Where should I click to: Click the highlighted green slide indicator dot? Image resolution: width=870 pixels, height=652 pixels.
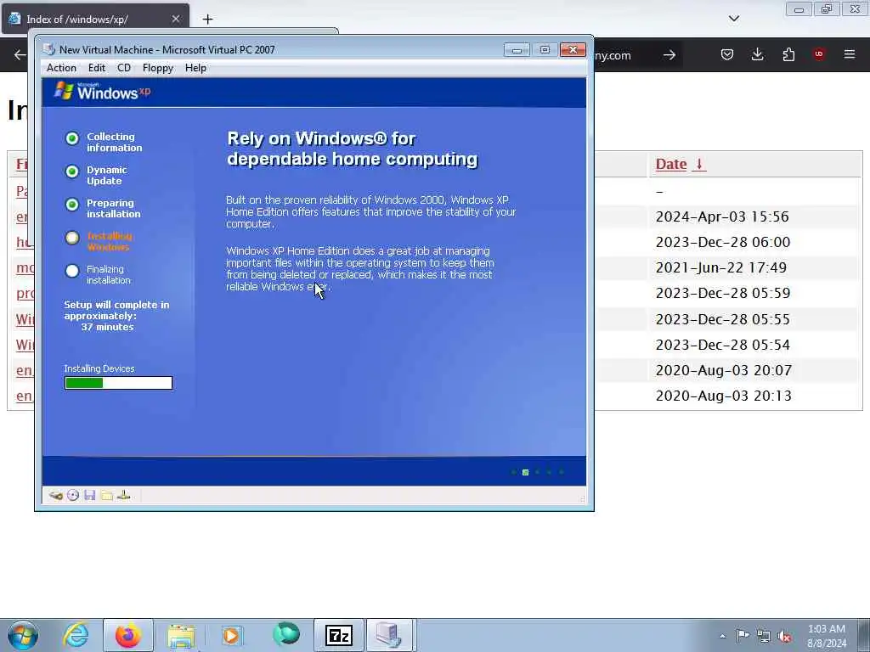click(x=525, y=472)
